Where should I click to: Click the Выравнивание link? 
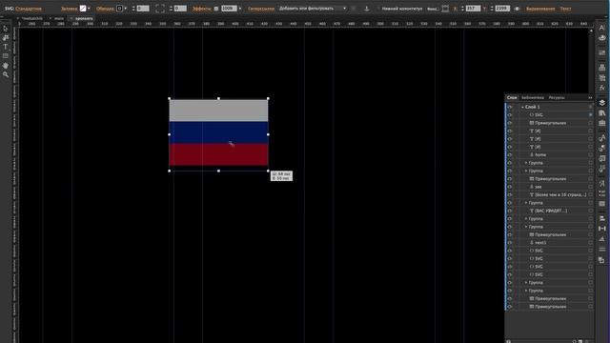pos(540,9)
